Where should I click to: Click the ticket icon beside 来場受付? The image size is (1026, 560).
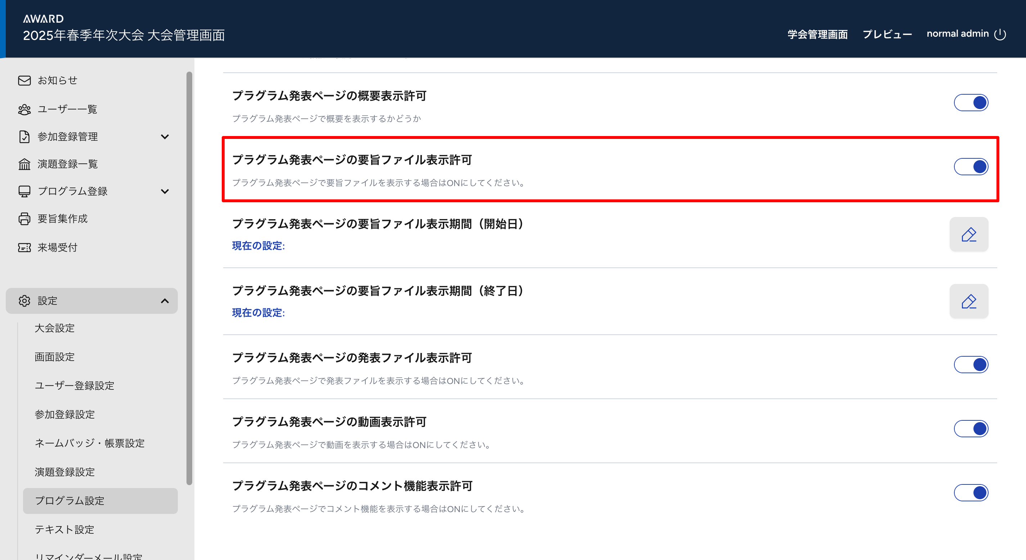coord(24,247)
